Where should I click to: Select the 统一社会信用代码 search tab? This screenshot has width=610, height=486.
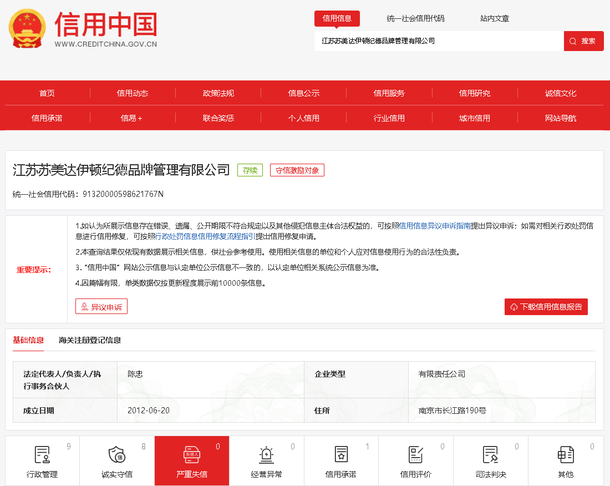415,18
